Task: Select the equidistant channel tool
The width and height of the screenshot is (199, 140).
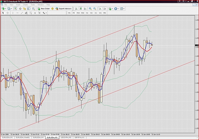Action: tap(26, 13)
